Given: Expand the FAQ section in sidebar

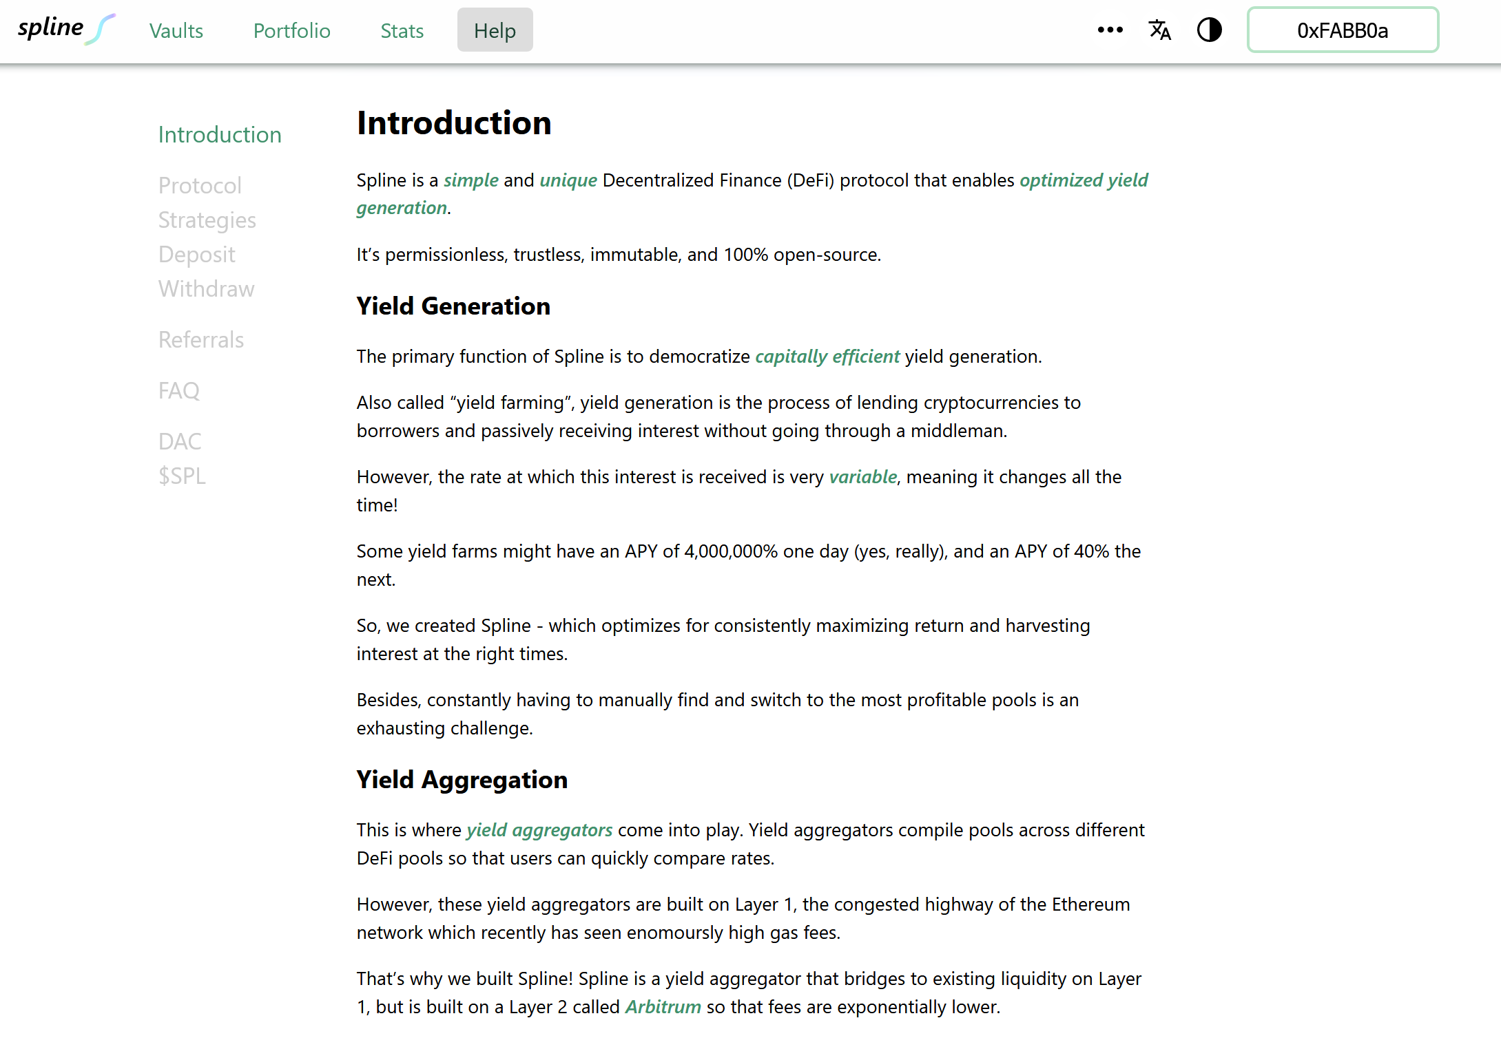Looking at the screenshot, I should click(180, 390).
